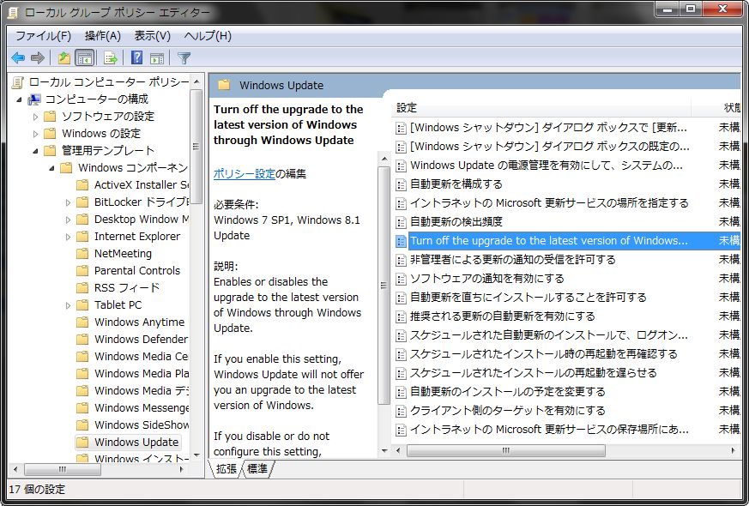Select the NetMeeting folder

[x=123, y=254]
